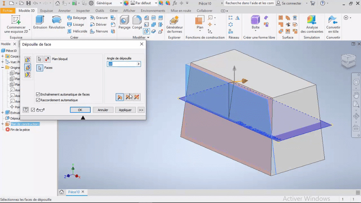Toggle Raccordement automatique checkbox

[x=38, y=100]
